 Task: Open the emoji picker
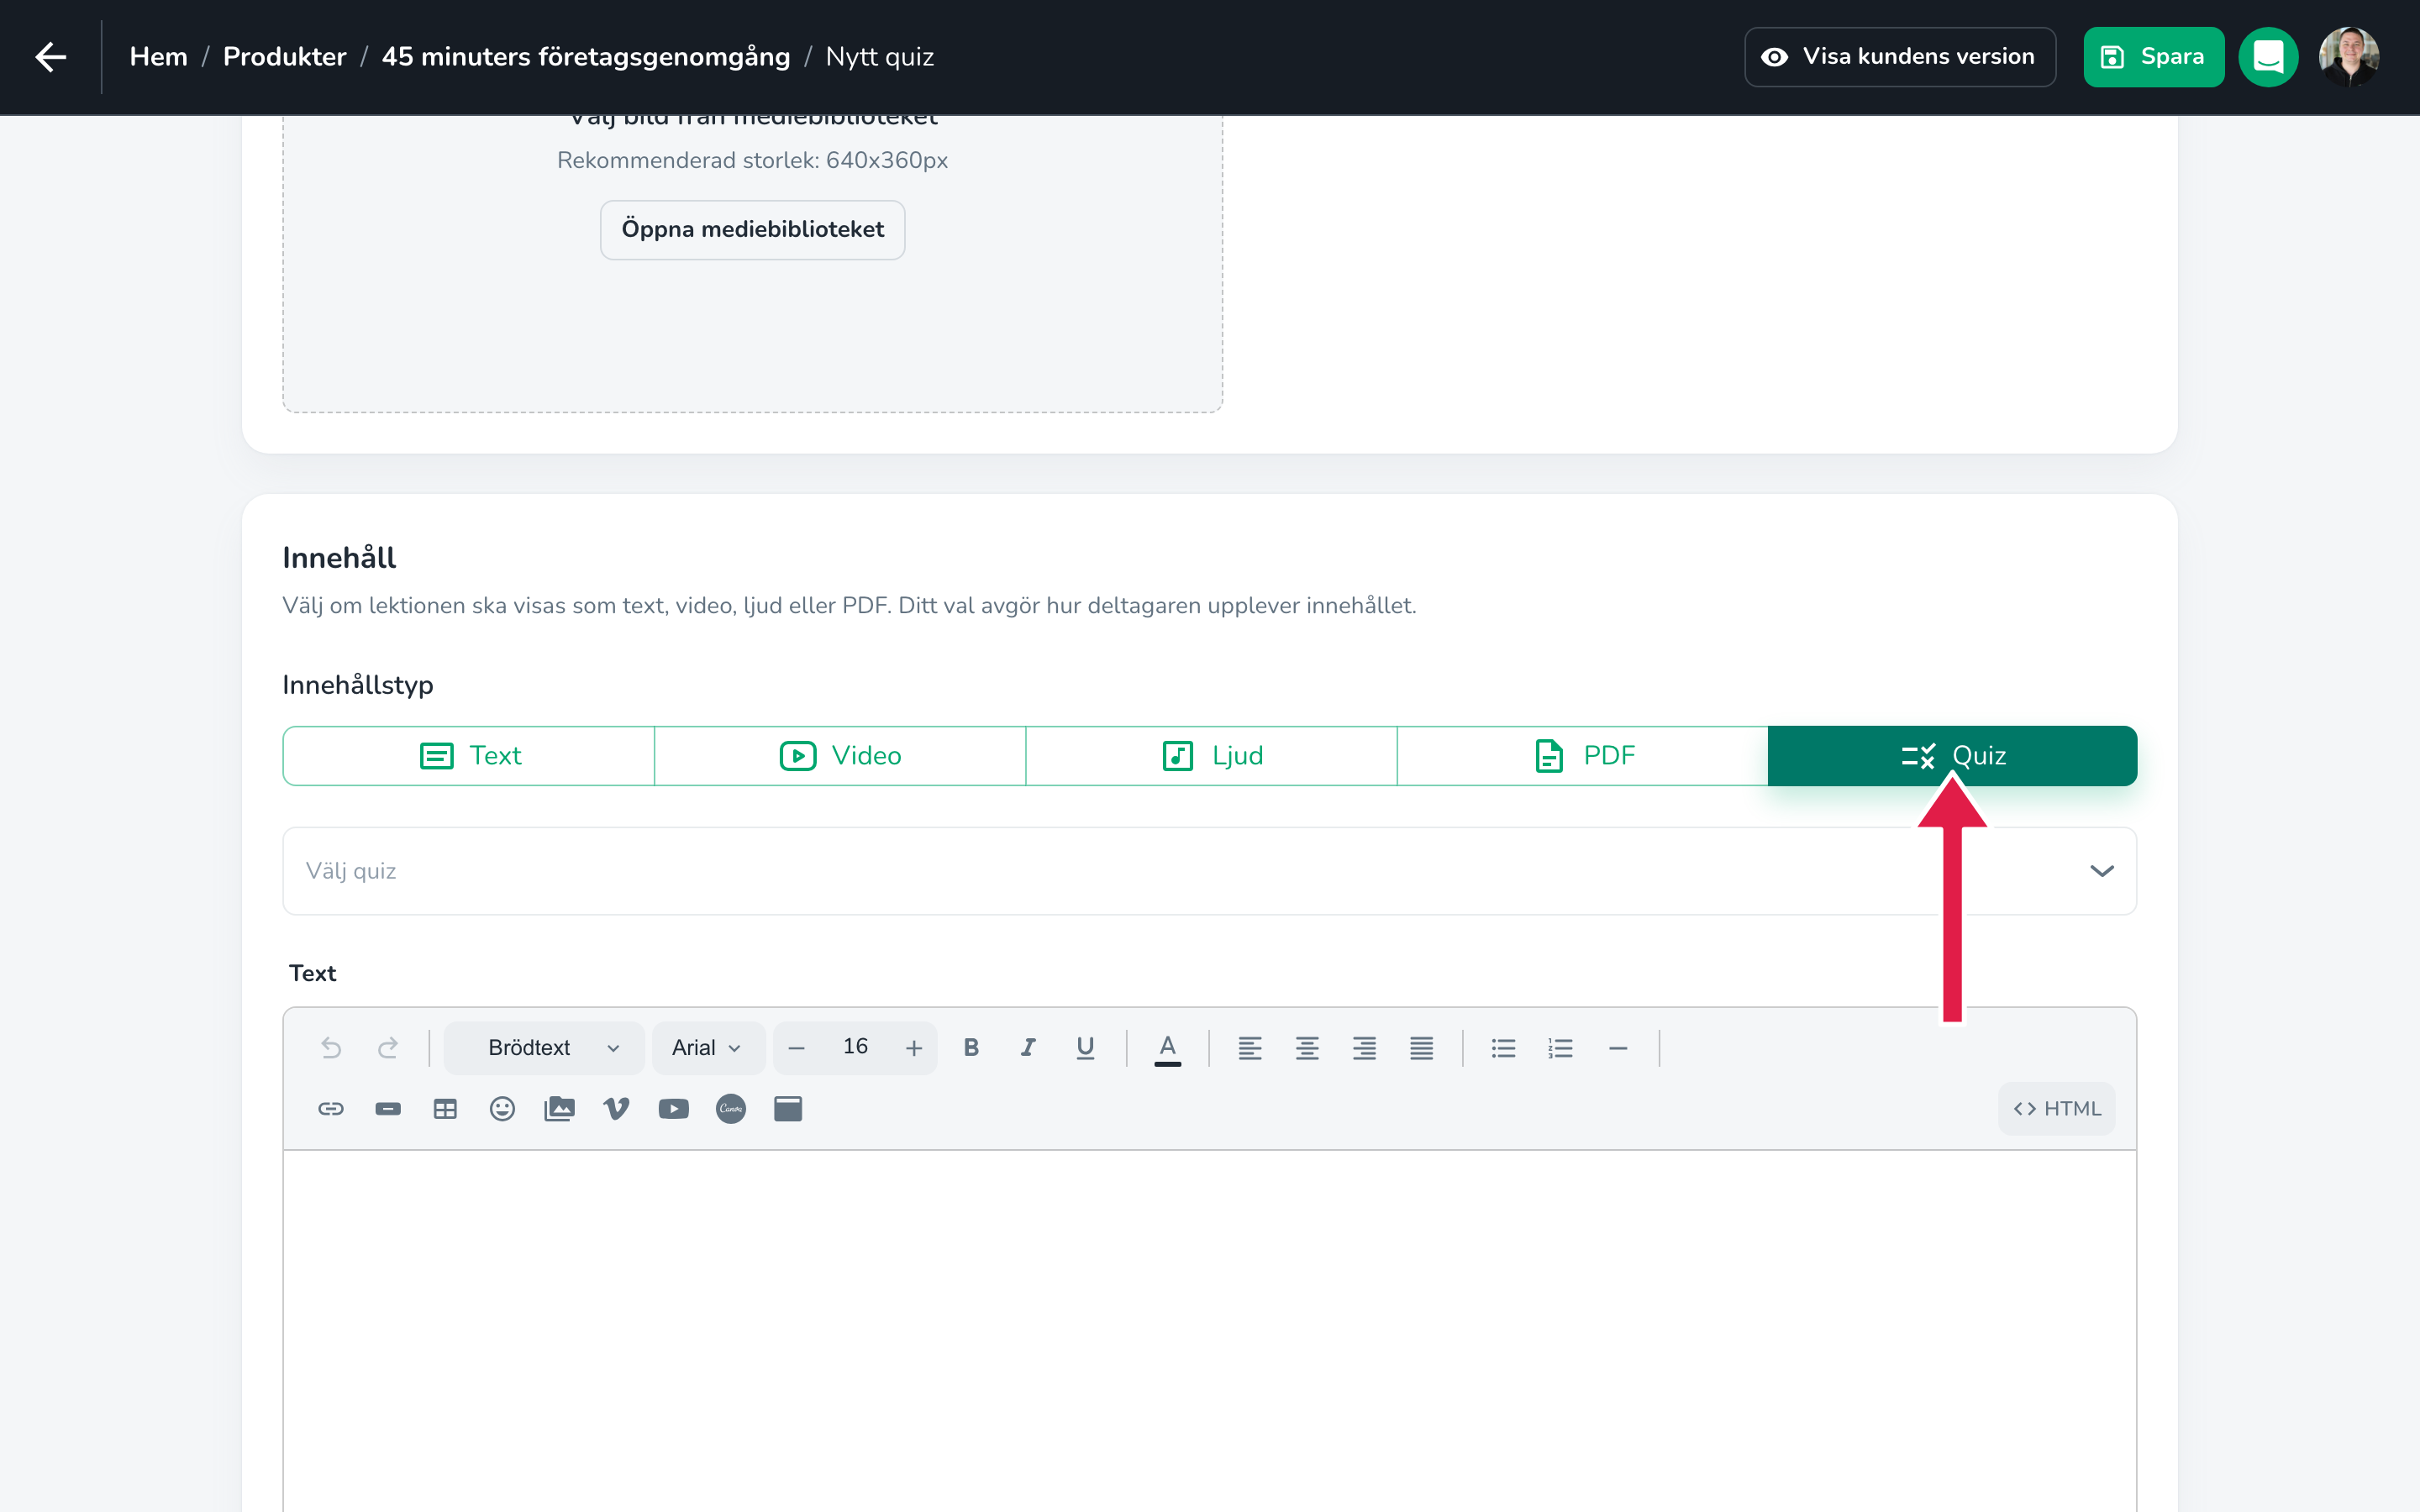click(x=502, y=1109)
